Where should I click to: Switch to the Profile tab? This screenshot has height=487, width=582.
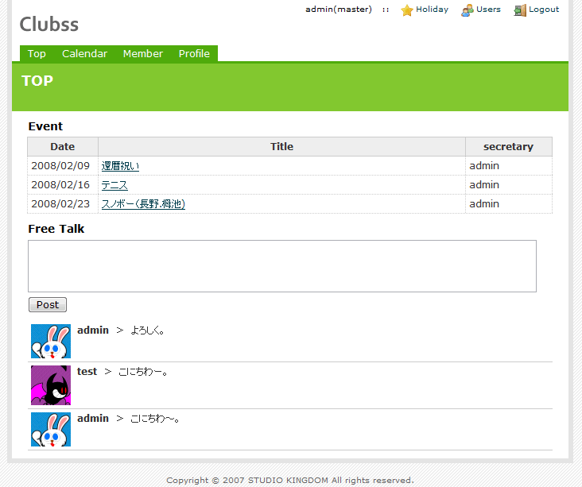point(194,54)
